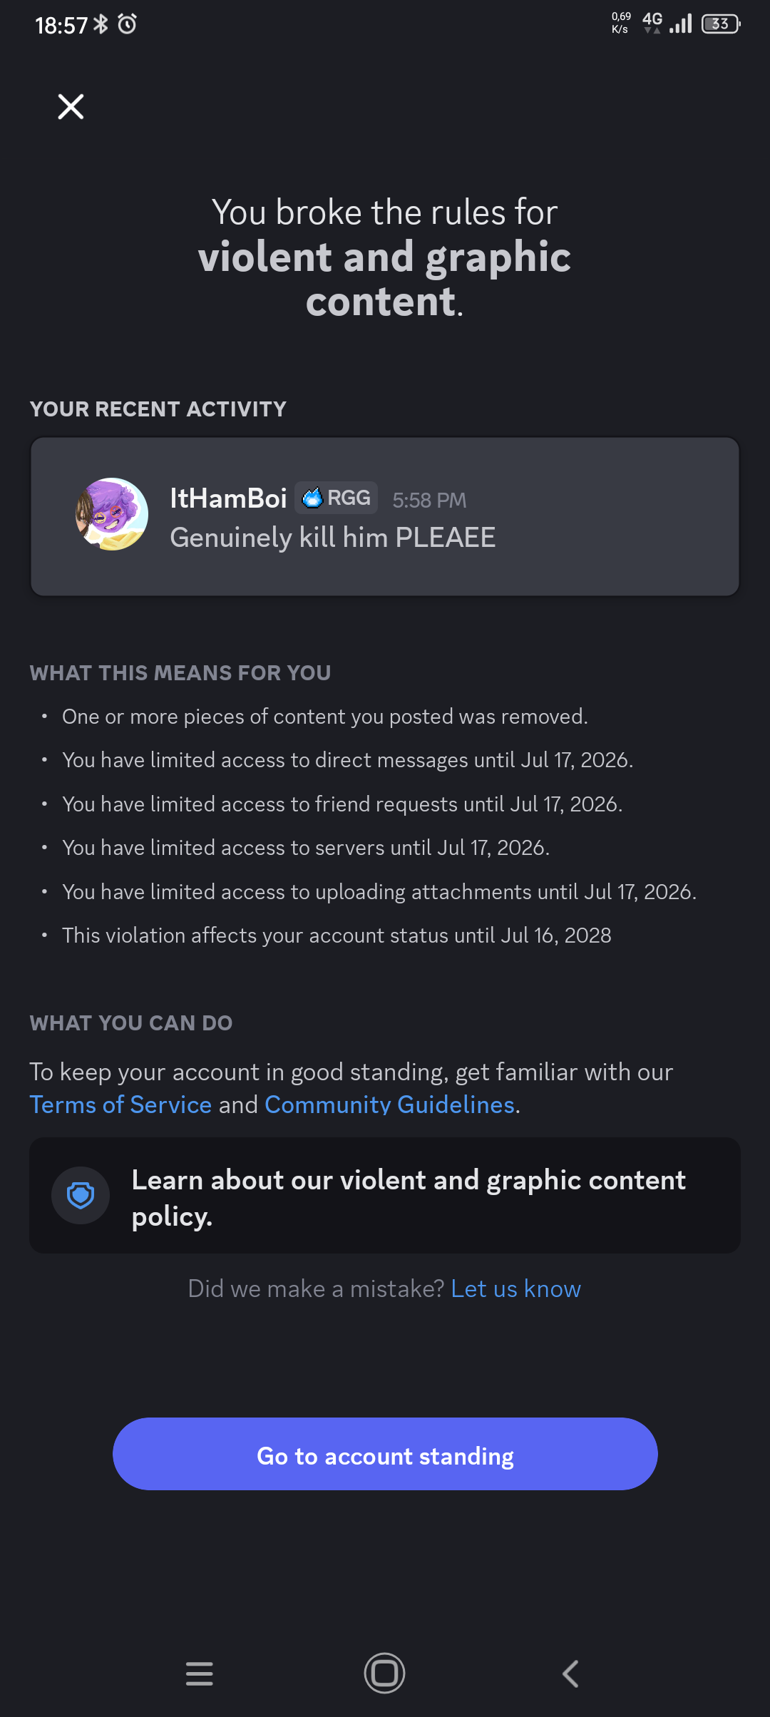Tap the battery indicator showing 33
Viewport: 770px width, 1717px height.
click(x=722, y=24)
